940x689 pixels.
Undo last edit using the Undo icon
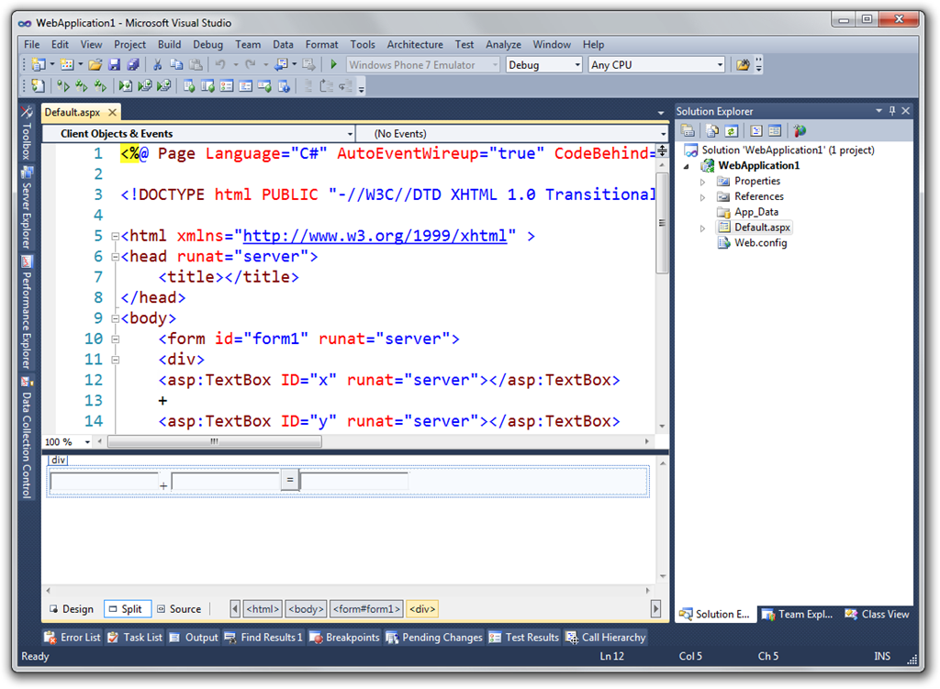(218, 64)
